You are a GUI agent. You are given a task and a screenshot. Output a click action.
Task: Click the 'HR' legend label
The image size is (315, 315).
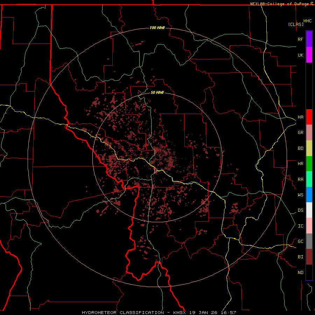pos(300,164)
